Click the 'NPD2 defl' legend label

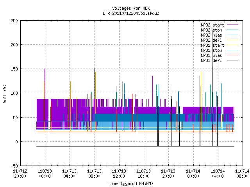(x=211, y=40)
